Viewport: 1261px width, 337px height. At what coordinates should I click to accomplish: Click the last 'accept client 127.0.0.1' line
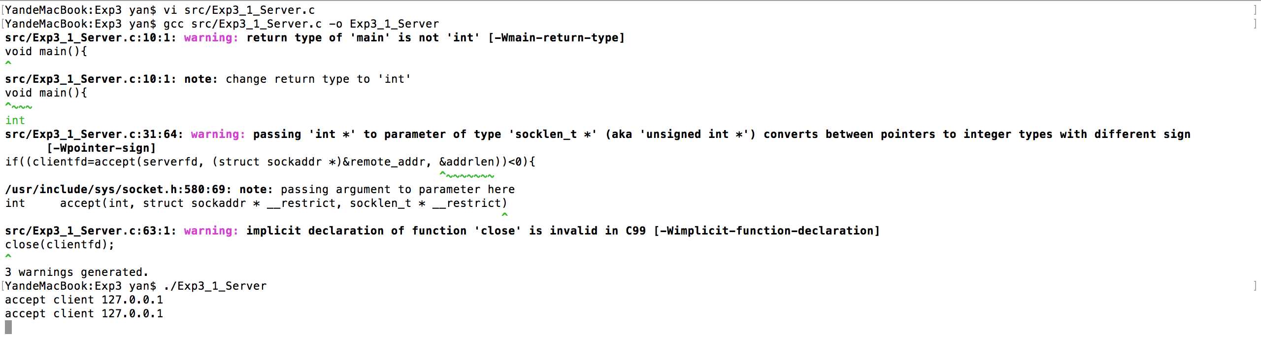[x=84, y=313]
